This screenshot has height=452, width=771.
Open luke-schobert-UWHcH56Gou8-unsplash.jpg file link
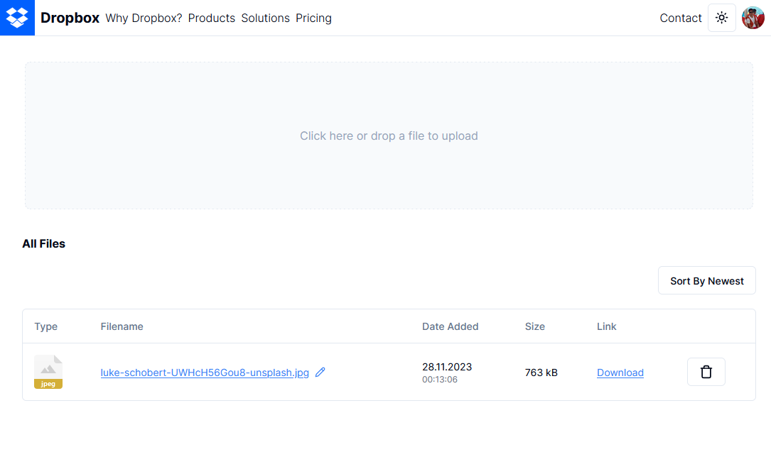coord(205,373)
